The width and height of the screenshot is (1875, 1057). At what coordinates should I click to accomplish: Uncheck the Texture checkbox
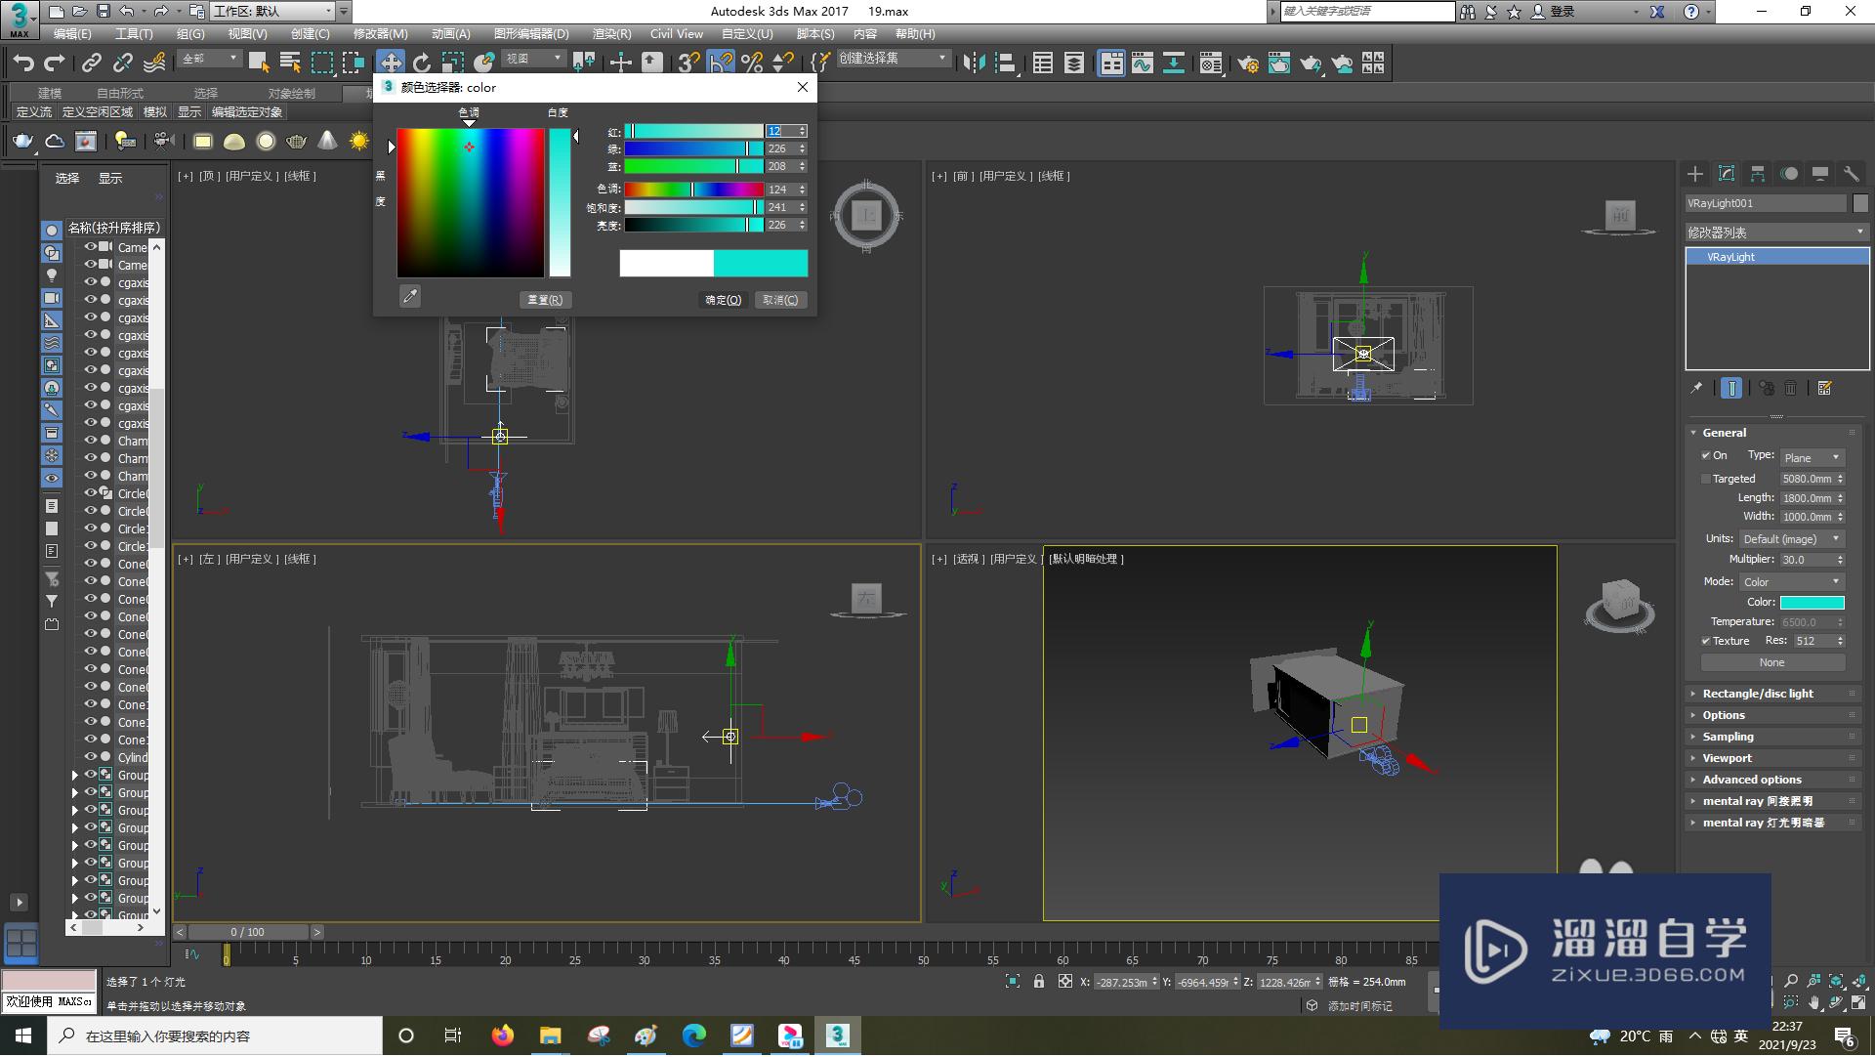(1706, 641)
